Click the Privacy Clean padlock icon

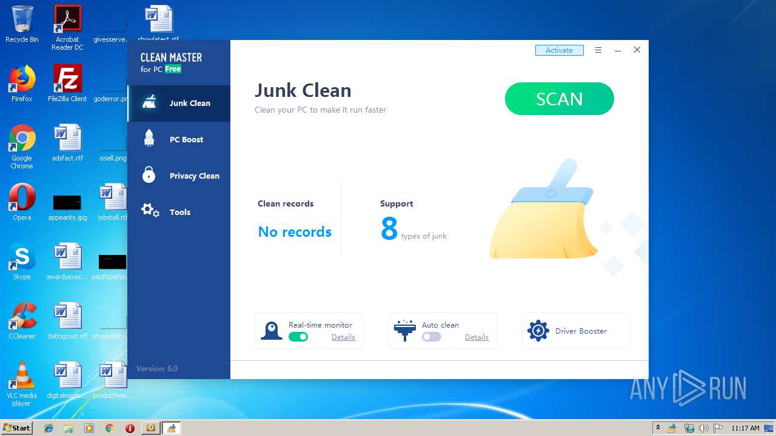click(x=149, y=174)
